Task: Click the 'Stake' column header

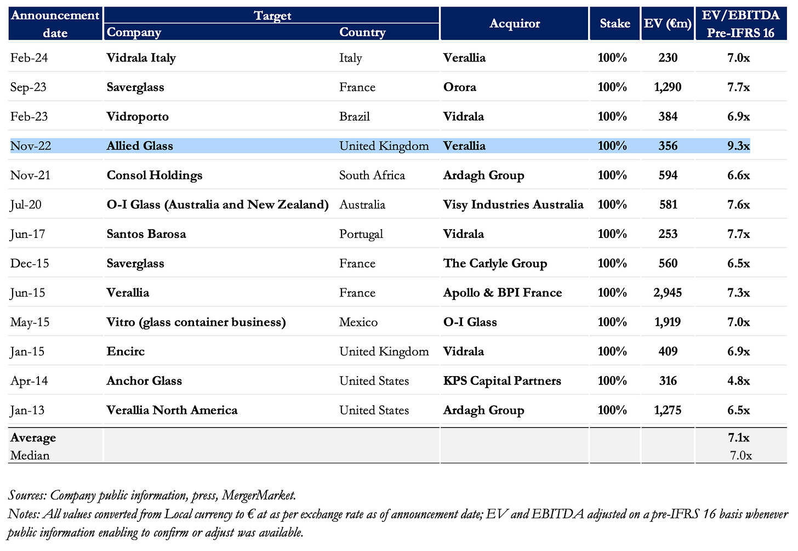Action: (614, 24)
